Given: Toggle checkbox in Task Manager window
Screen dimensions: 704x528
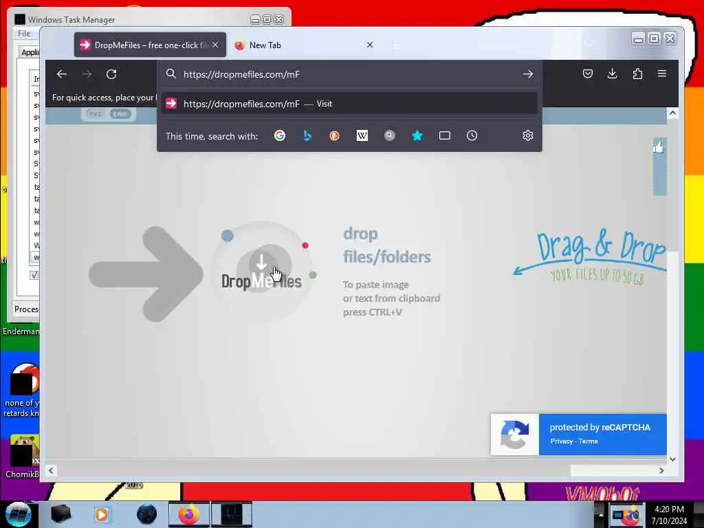Looking at the screenshot, I should coord(34,275).
